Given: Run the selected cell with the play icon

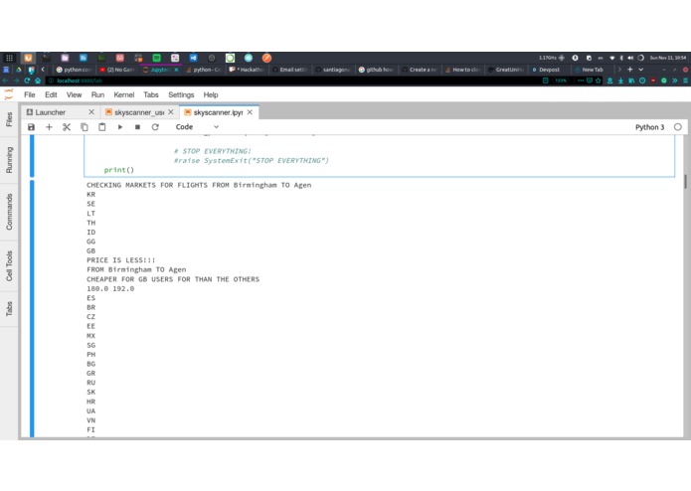Looking at the screenshot, I should tap(120, 127).
